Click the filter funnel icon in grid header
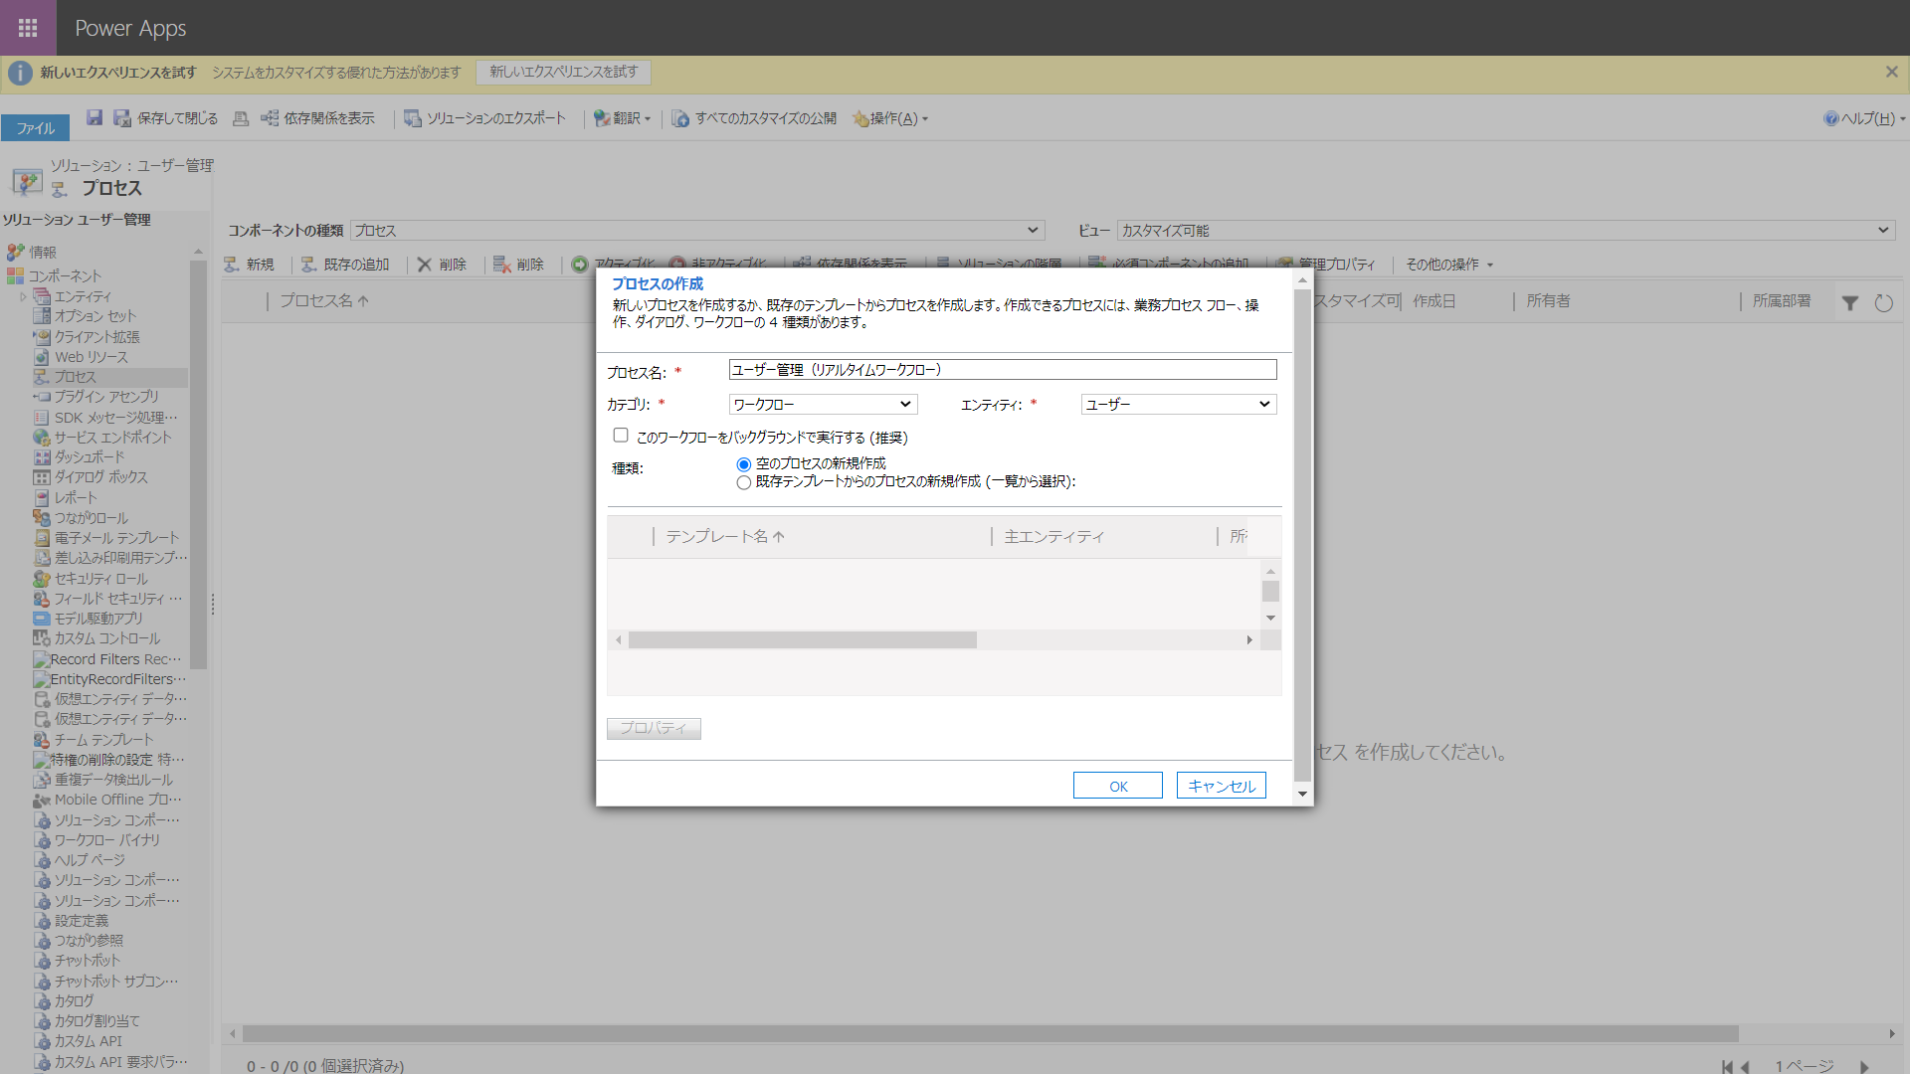 pyautogui.click(x=1849, y=303)
